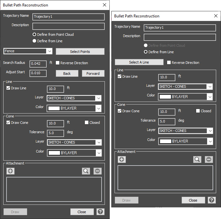Image resolution: width=221 pixels, height=219 pixels.
Task: Click the magnifier icon in right dialog
Action: [197, 159]
